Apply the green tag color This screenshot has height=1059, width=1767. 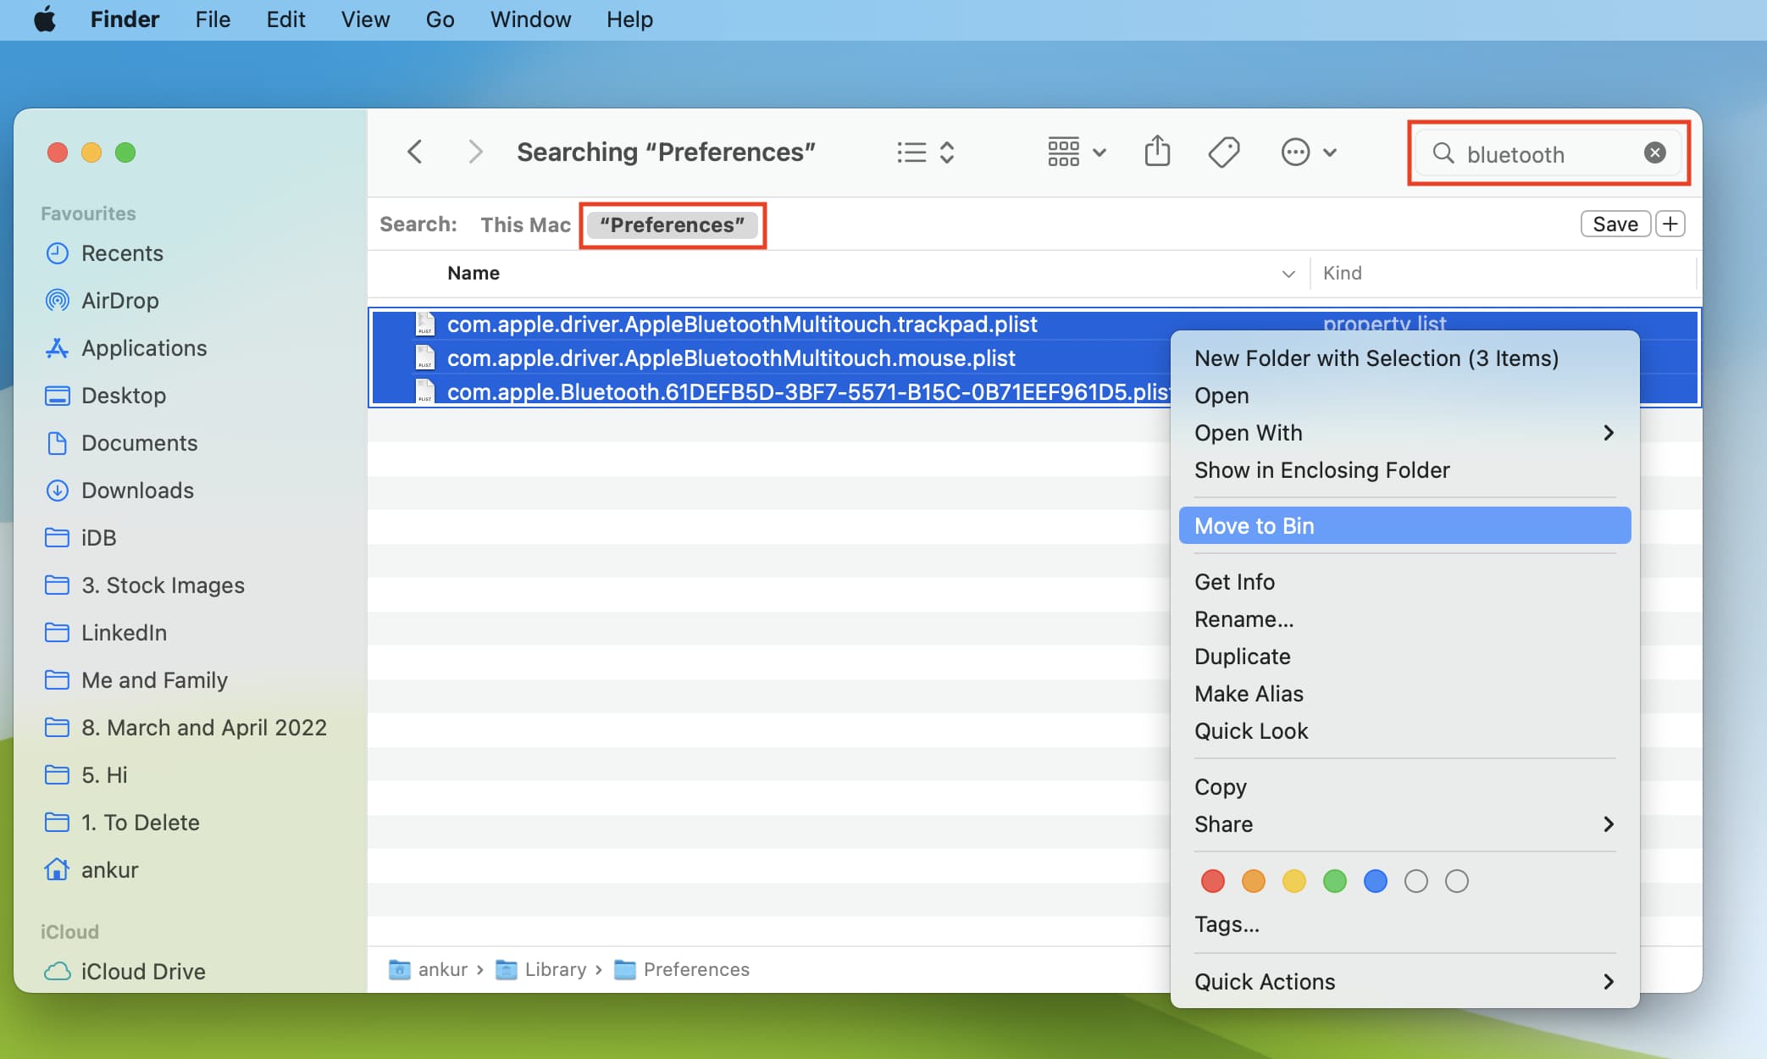(x=1334, y=881)
